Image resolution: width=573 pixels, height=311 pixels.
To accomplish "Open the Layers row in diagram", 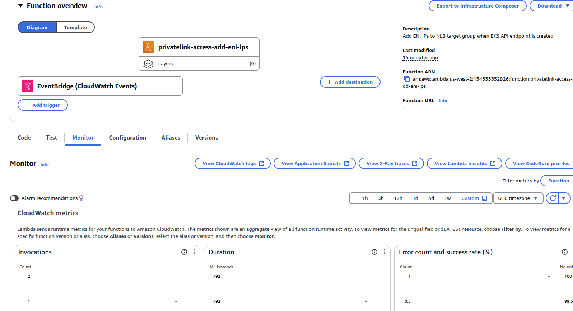I will click(x=199, y=63).
